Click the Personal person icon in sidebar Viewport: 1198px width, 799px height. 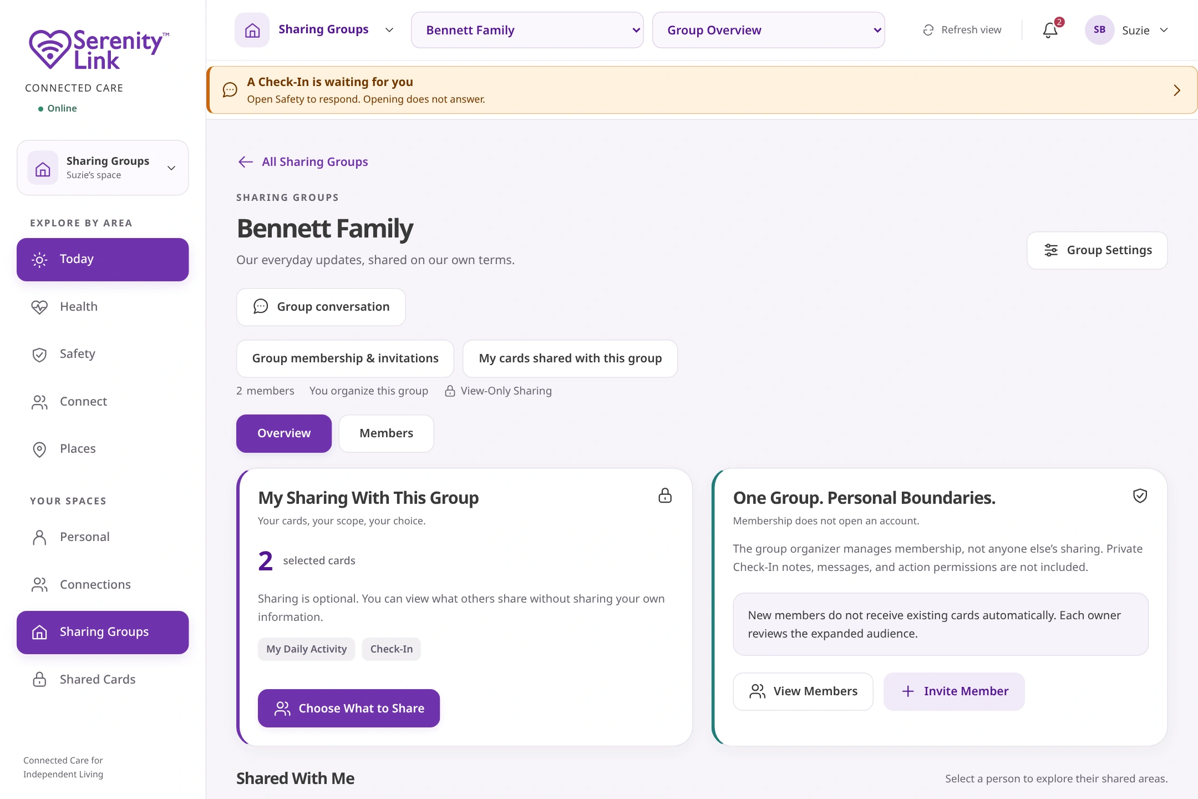coord(39,537)
